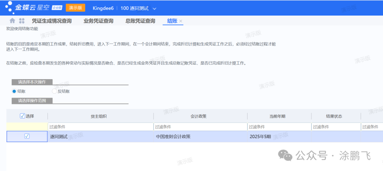Screen dimensions: 383x171
Task: Click filter field under 货主组织
Action: tap(100, 127)
